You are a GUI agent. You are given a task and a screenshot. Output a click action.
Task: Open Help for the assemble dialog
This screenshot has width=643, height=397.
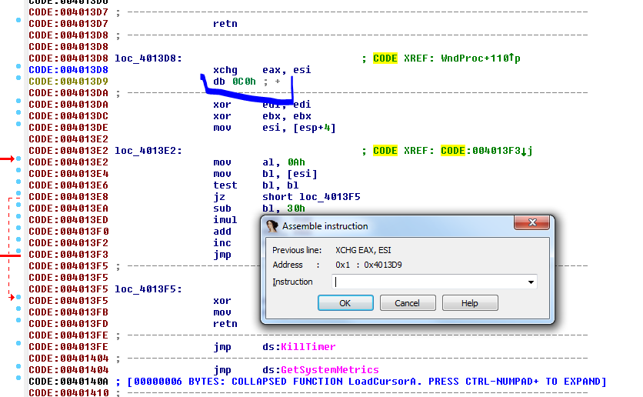470,303
